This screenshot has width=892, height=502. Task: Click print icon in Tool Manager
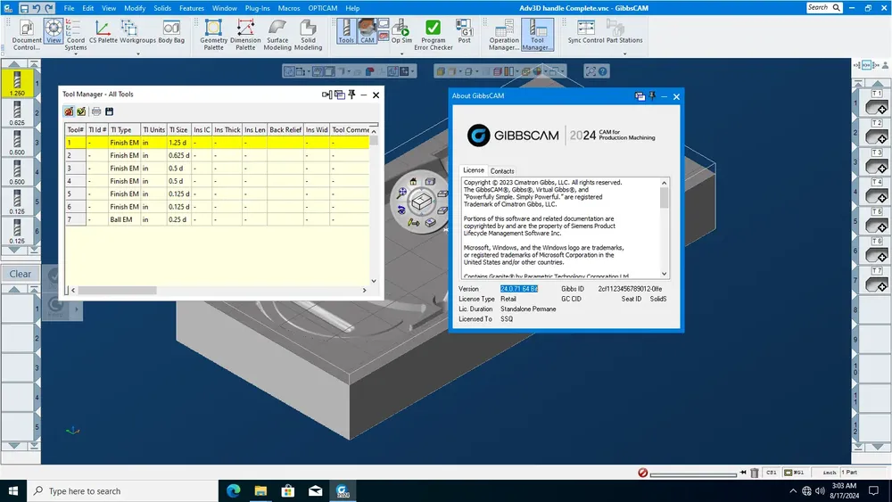96,111
